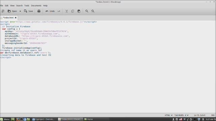Show desktop via green taskbar icon

point(13,119)
